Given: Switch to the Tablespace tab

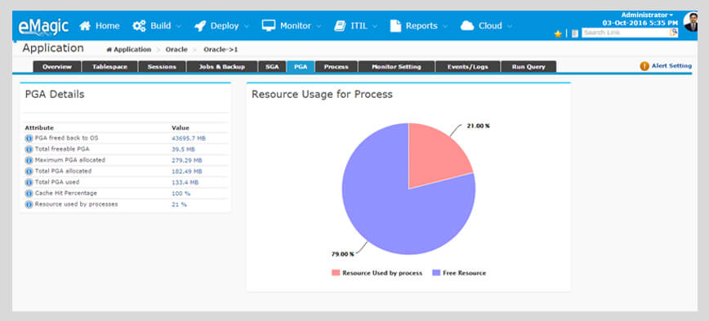Looking at the screenshot, I should (110, 67).
